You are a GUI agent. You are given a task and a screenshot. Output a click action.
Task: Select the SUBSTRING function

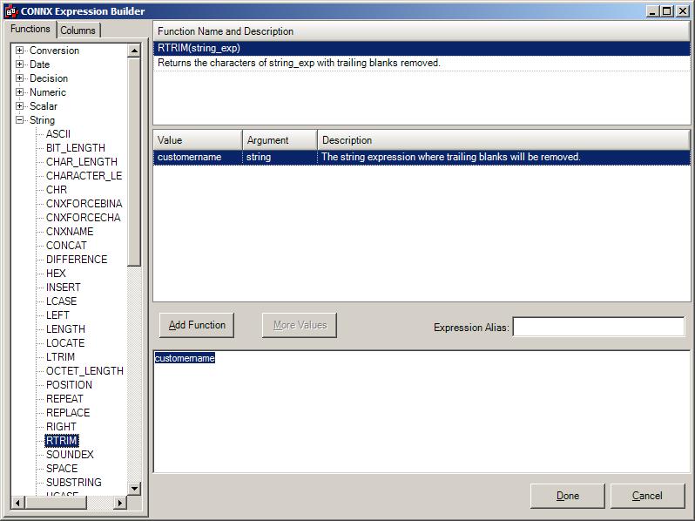[x=73, y=483]
